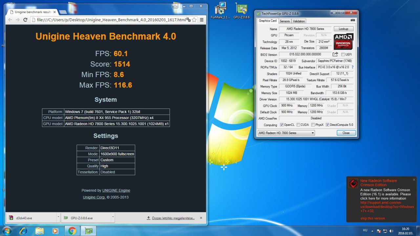
Task: Click the GPU-Z screenshot camera icon
Action: (x=353, y=20)
